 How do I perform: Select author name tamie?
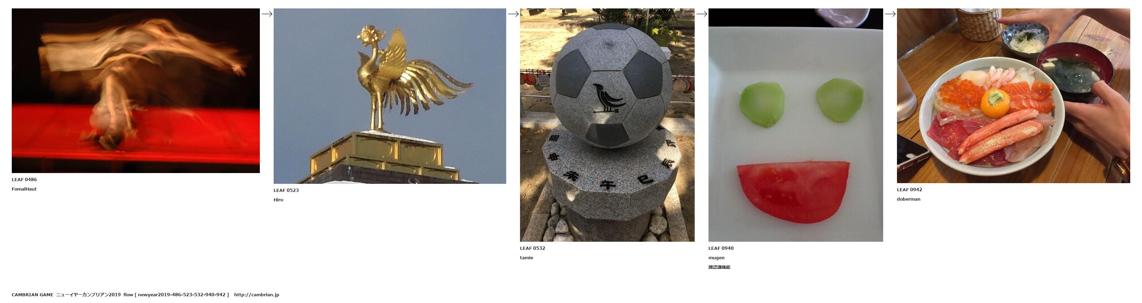click(526, 258)
